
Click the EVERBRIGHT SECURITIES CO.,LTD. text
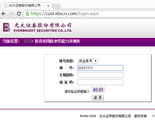pyautogui.click(x=43, y=31)
